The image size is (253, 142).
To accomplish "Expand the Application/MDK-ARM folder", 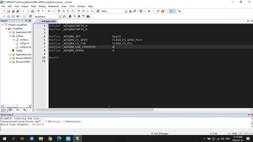I will pos(10,32).
